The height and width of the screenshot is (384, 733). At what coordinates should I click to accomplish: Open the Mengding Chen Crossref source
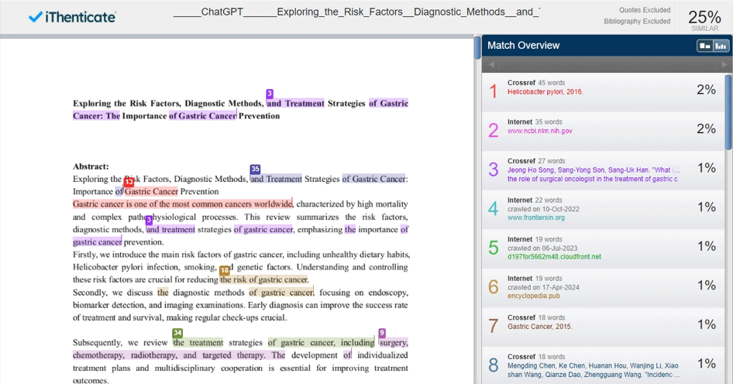pos(594,371)
